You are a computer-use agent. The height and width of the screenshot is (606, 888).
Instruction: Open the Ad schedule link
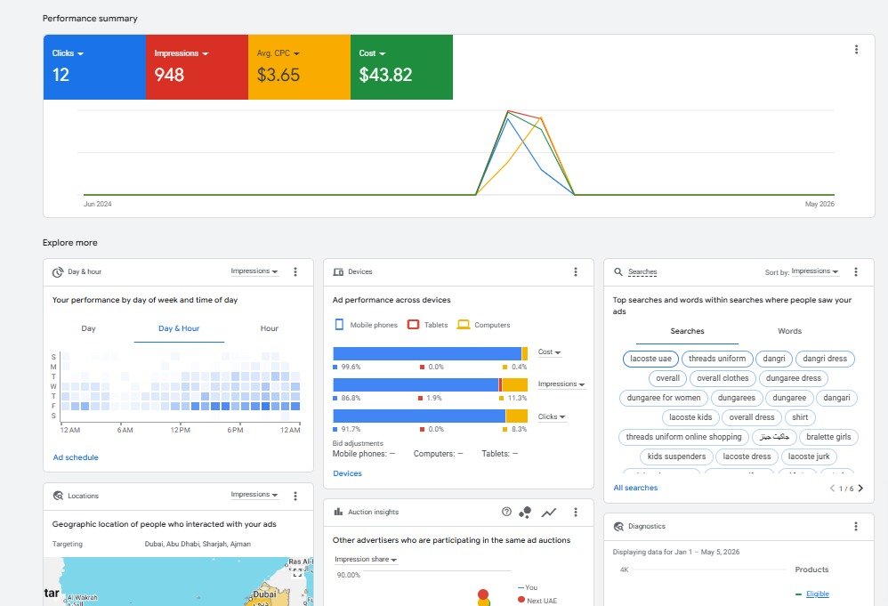pos(76,457)
